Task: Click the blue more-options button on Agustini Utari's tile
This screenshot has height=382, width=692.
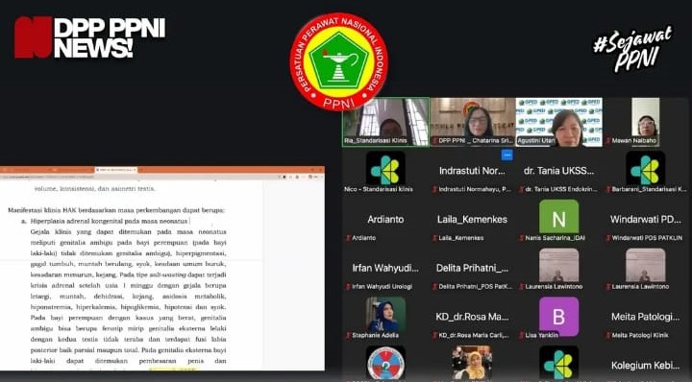Action: 507,155
